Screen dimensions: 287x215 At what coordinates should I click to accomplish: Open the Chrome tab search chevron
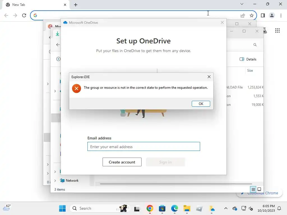[x=242, y=4]
